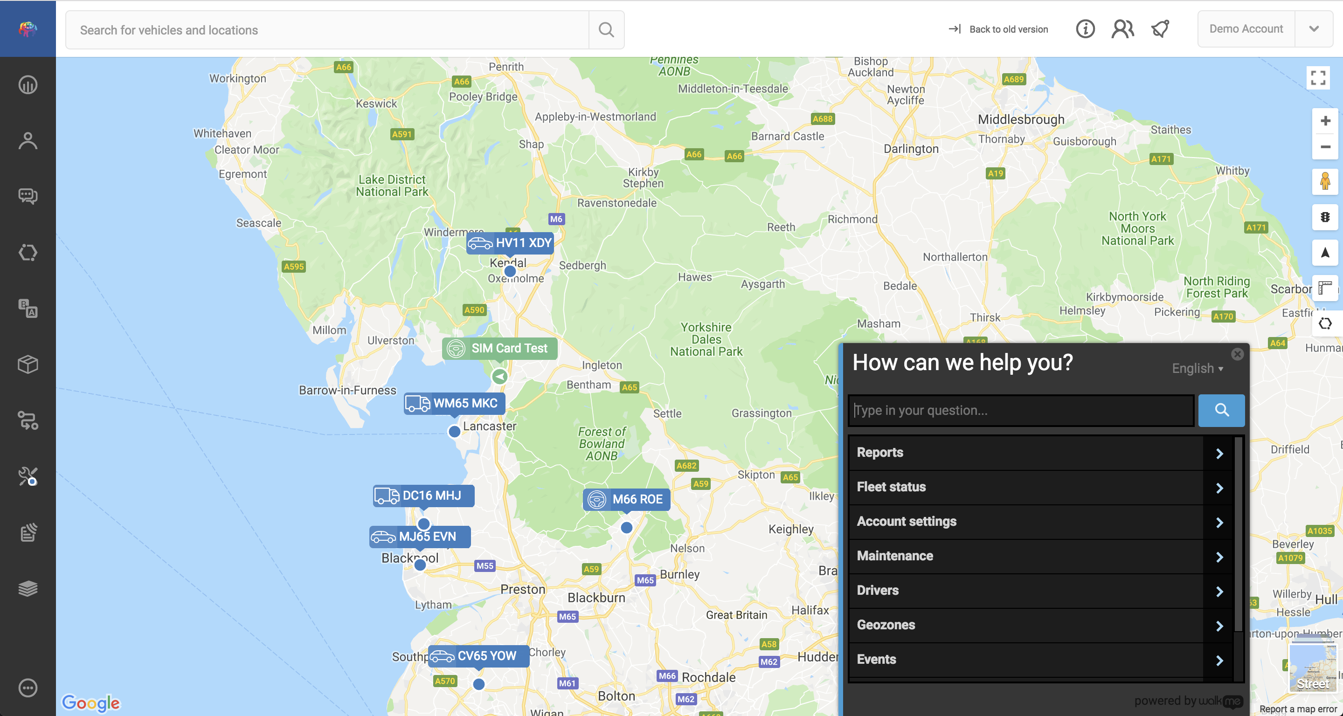Viewport: 1343px width, 716px height.
Task: Select the Street View pegman icon
Action: click(x=1325, y=182)
